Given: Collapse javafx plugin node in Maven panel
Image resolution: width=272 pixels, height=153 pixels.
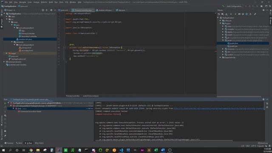Looking at the screenshot, I should [x=223, y=40].
